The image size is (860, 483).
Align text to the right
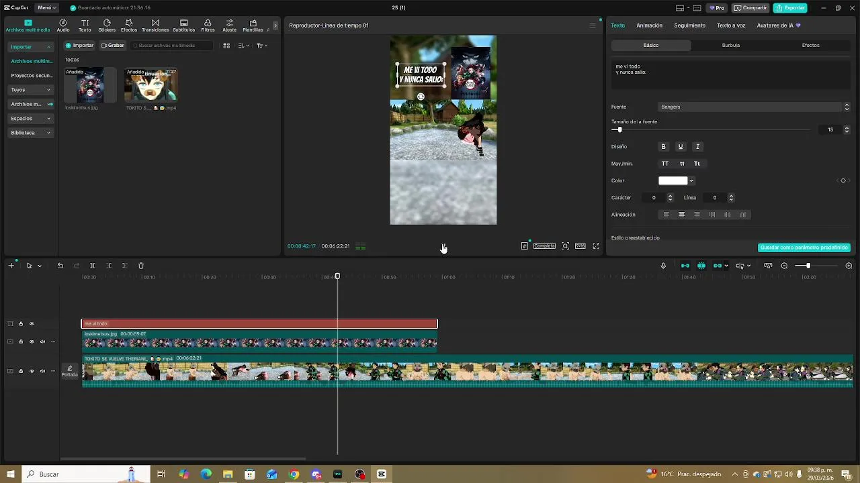click(x=697, y=215)
